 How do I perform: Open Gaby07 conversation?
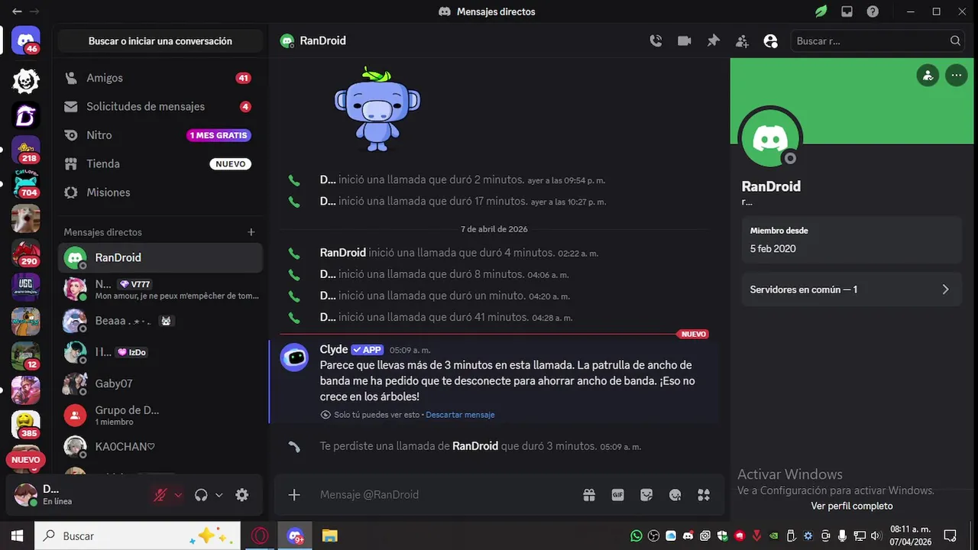coord(160,383)
